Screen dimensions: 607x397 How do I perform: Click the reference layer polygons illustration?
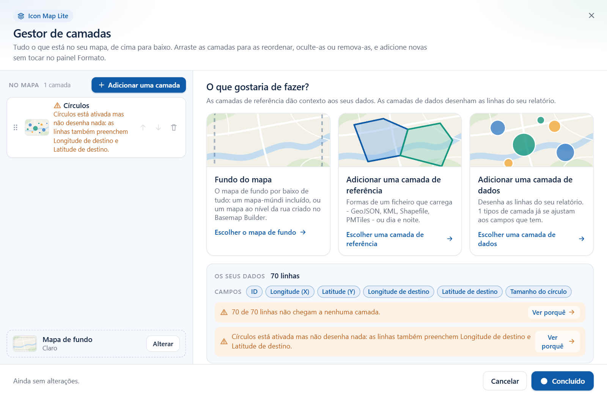click(x=400, y=140)
